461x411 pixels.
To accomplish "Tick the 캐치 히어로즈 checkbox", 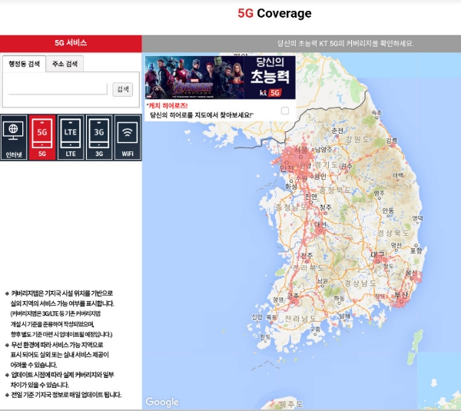I will point(285,111).
